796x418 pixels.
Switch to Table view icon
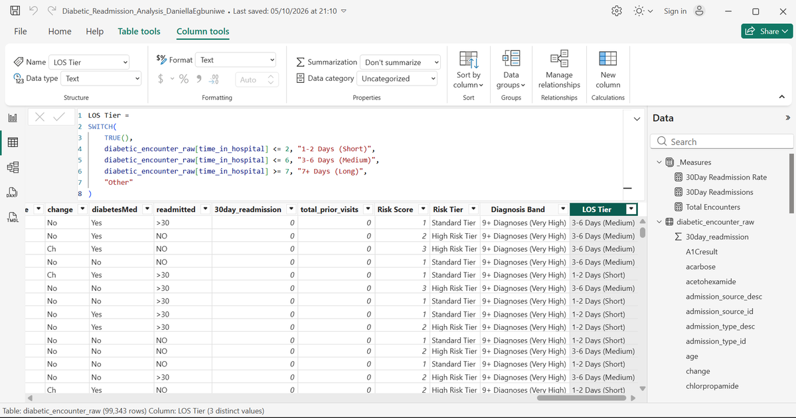(x=13, y=142)
